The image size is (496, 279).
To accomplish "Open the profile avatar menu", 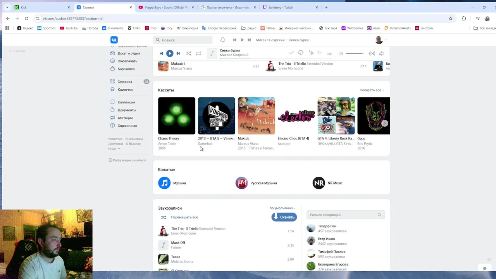I will [x=381, y=40].
